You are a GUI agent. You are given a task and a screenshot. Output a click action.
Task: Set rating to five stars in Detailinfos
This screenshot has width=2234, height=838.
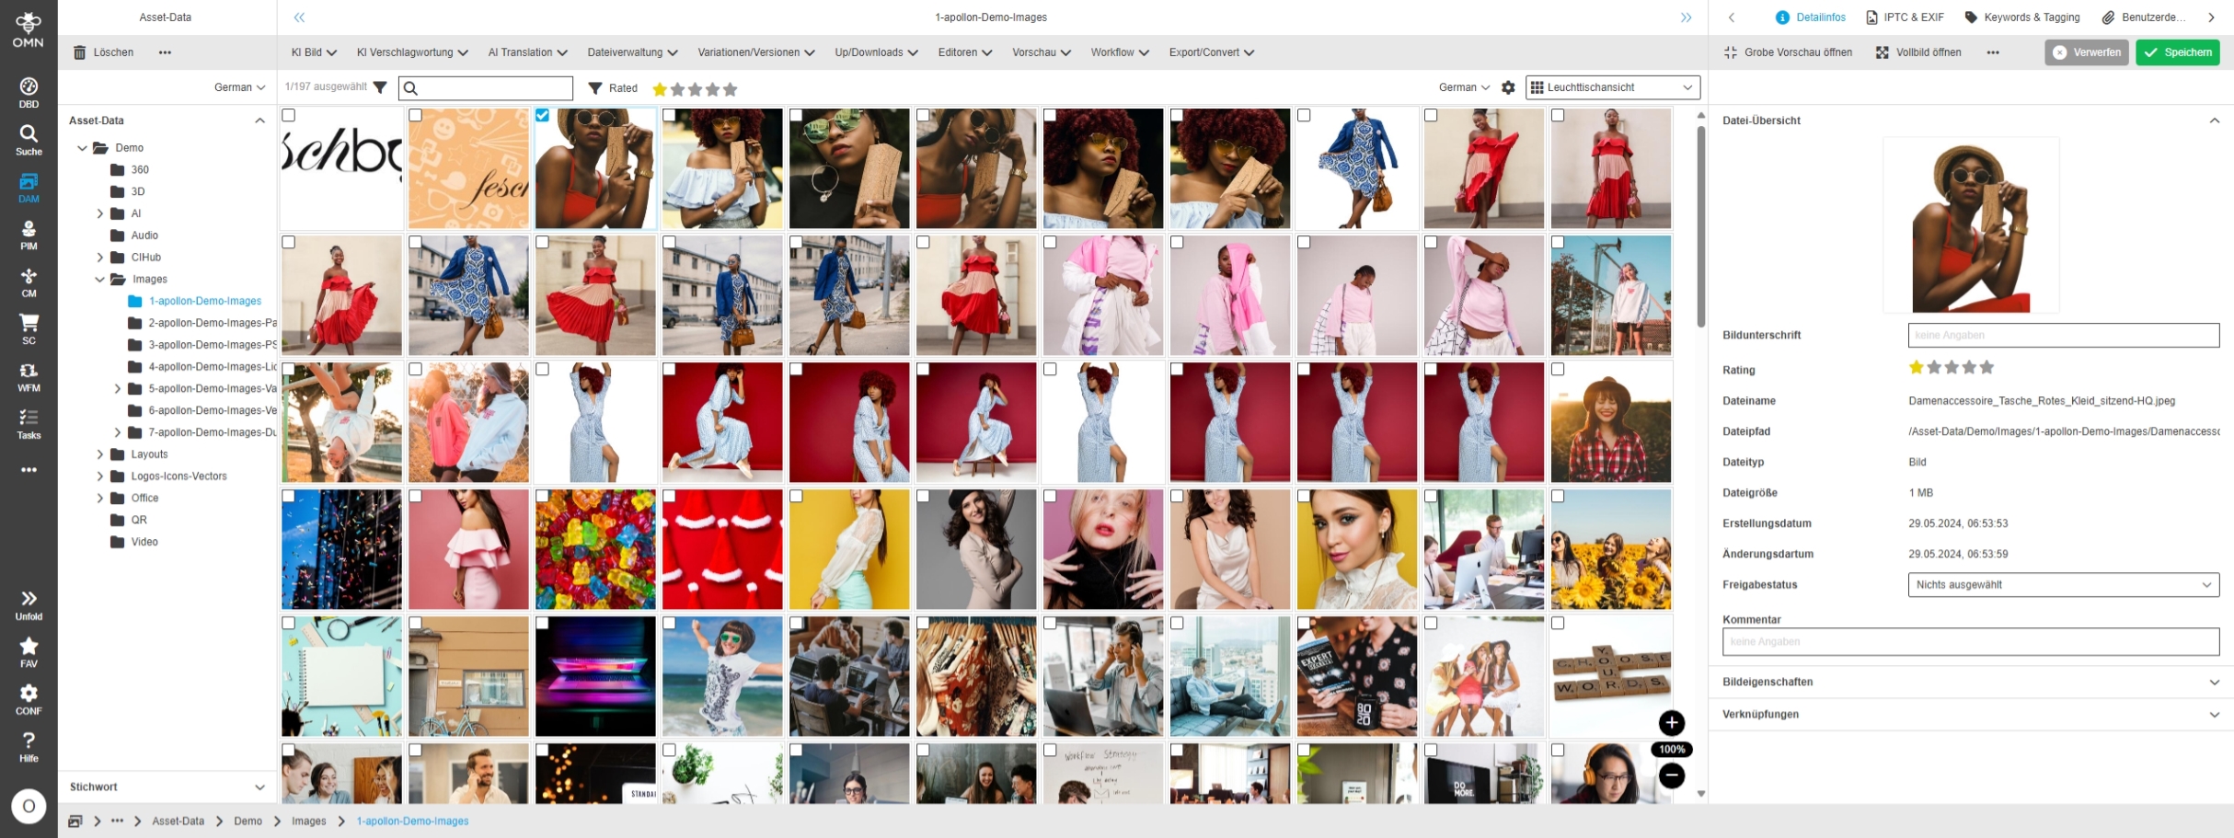coord(1987,368)
